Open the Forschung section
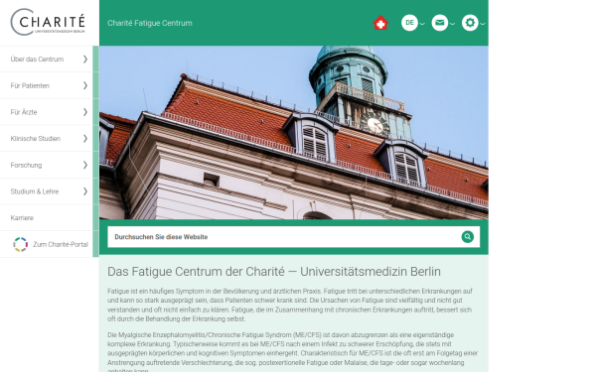The image size is (596, 372). (26, 165)
